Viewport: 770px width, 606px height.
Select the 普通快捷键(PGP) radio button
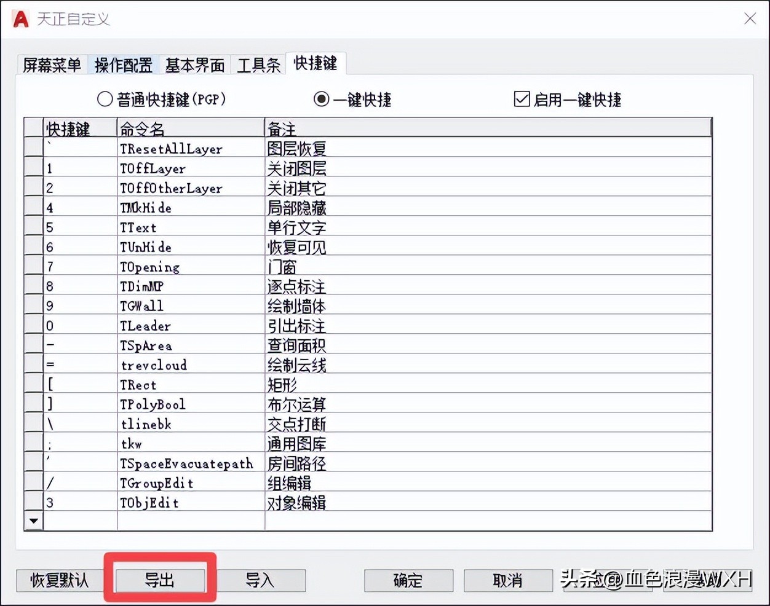pos(162,99)
